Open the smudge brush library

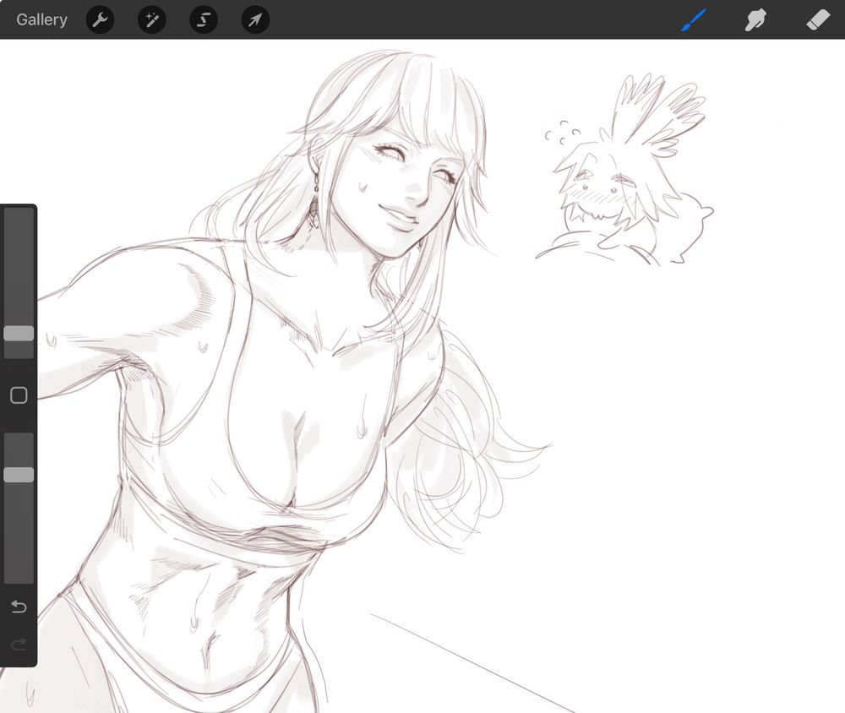[x=755, y=19]
